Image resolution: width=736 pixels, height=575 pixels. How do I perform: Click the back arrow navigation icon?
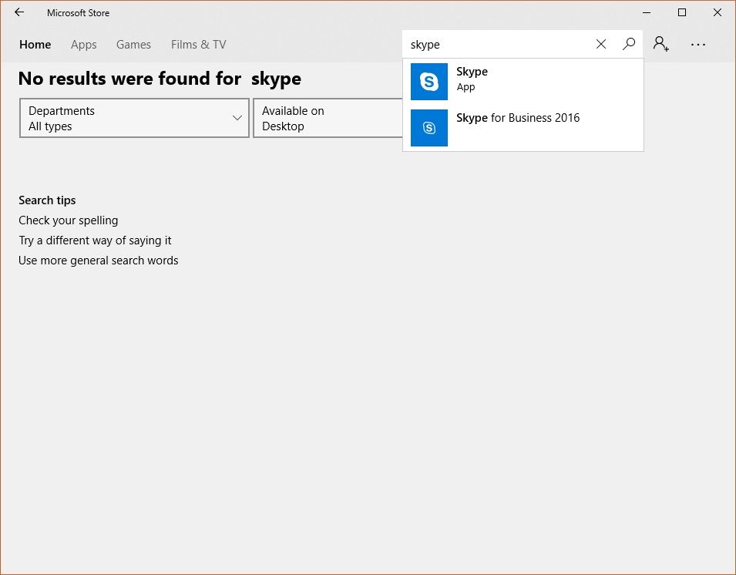[x=18, y=12]
